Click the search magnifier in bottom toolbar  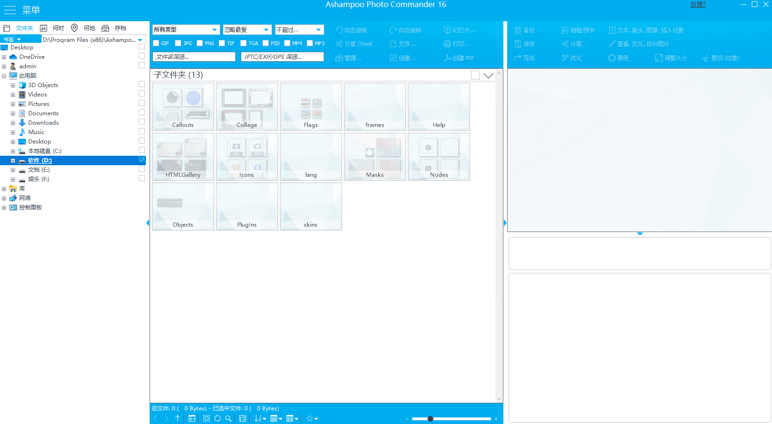pyautogui.click(x=228, y=418)
